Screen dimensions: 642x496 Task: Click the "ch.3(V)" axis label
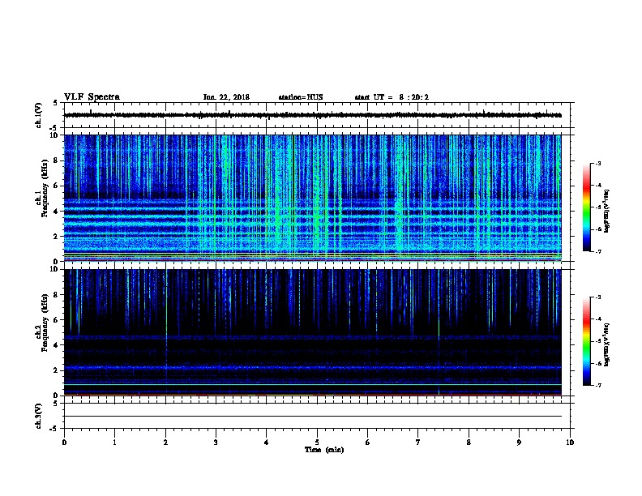pyautogui.click(x=38, y=417)
